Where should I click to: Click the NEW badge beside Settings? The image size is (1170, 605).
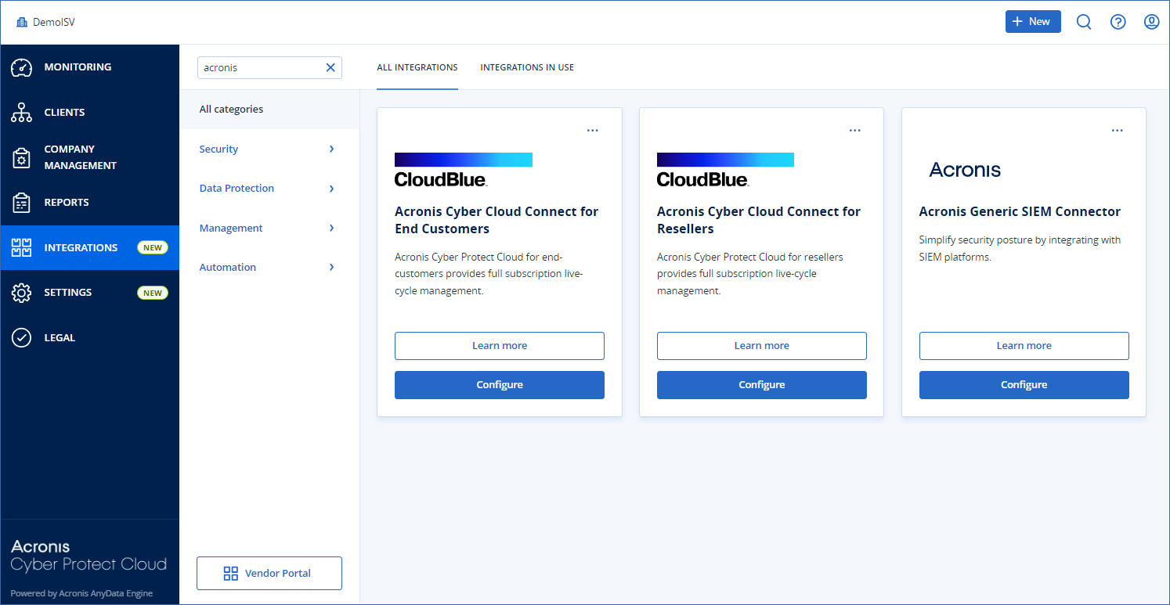(x=153, y=293)
